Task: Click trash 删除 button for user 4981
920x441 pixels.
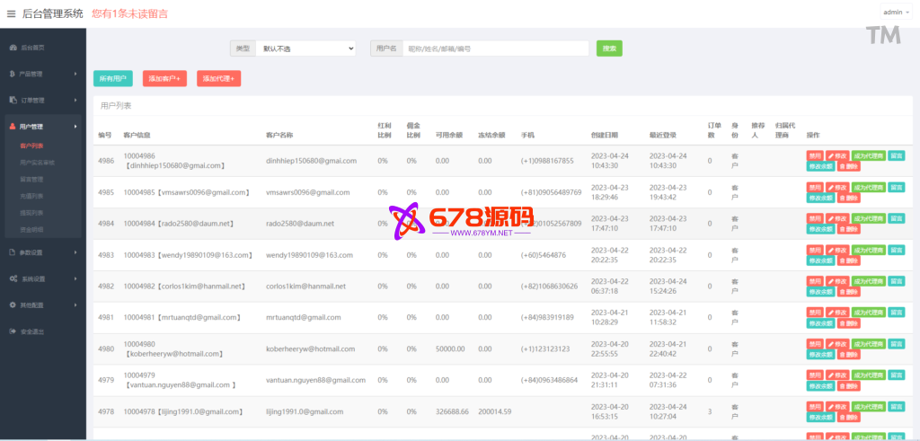Action: point(847,323)
